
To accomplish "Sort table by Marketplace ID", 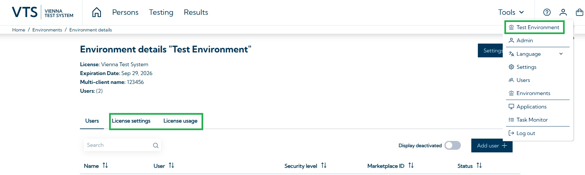I will pyautogui.click(x=411, y=165).
